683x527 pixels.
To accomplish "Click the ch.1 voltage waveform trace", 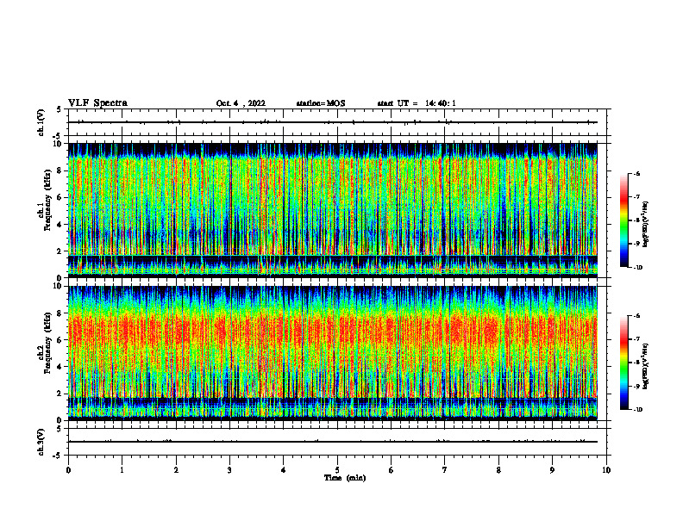I will [333, 122].
